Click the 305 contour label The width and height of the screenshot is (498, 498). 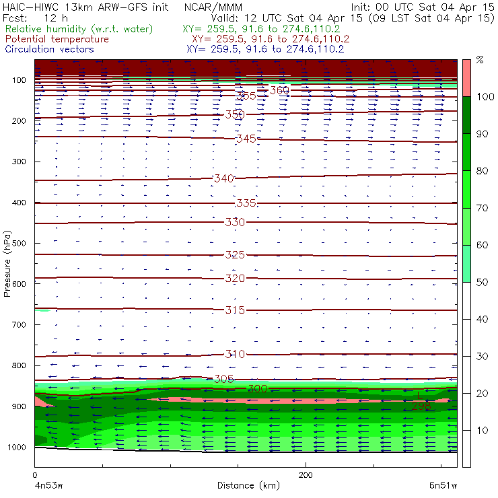(x=223, y=379)
